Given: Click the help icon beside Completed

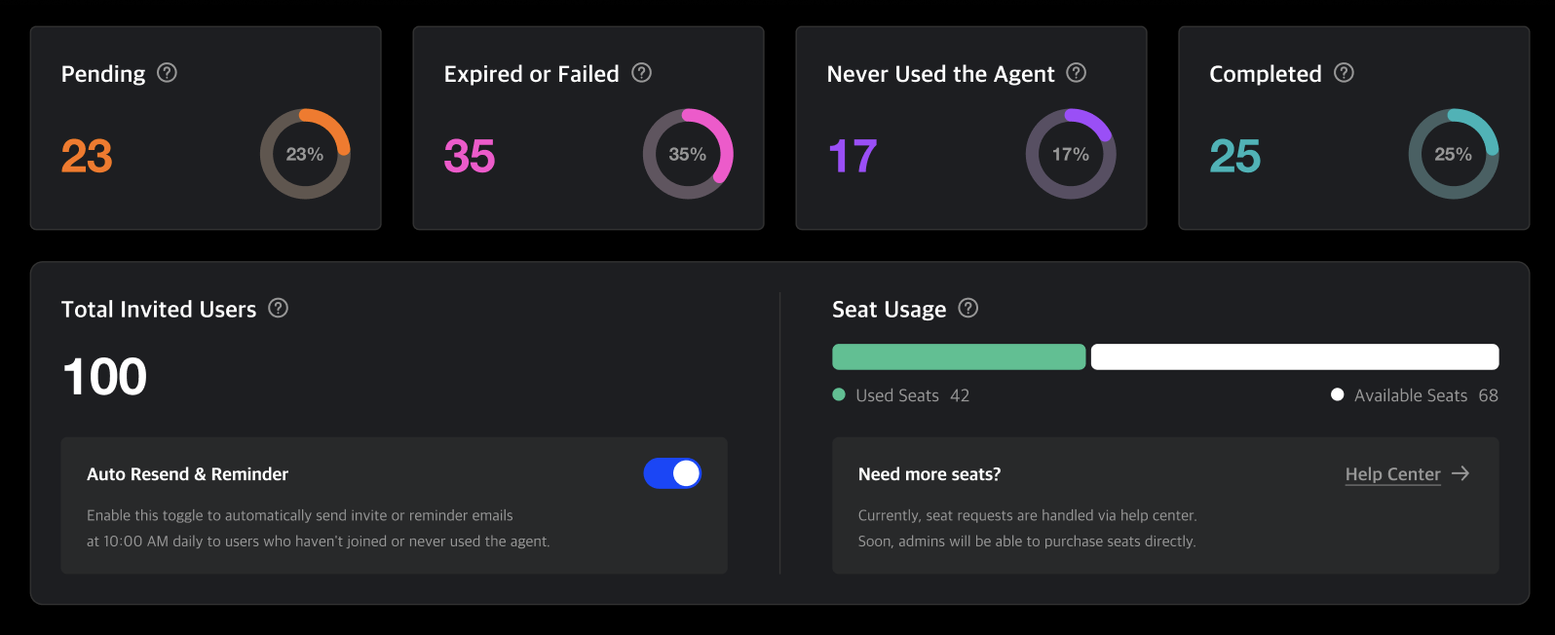Looking at the screenshot, I should 1345,72.
